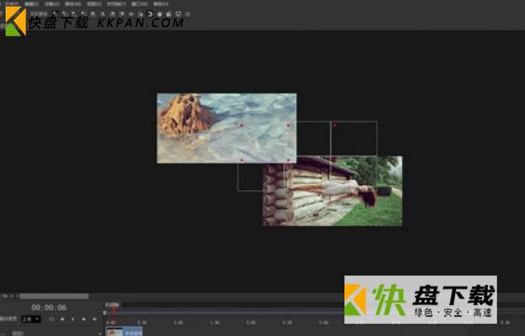Expand the track arrow left of clip thumbnail
The height and width of the screenshot is (336, 525).
101,333
